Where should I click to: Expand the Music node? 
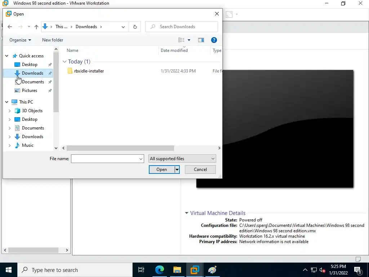(10, 146)
